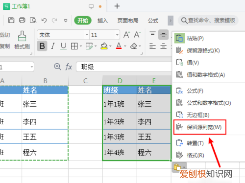Select the cell containing 1年2班
245x183 pixels.
coord(120,121)
